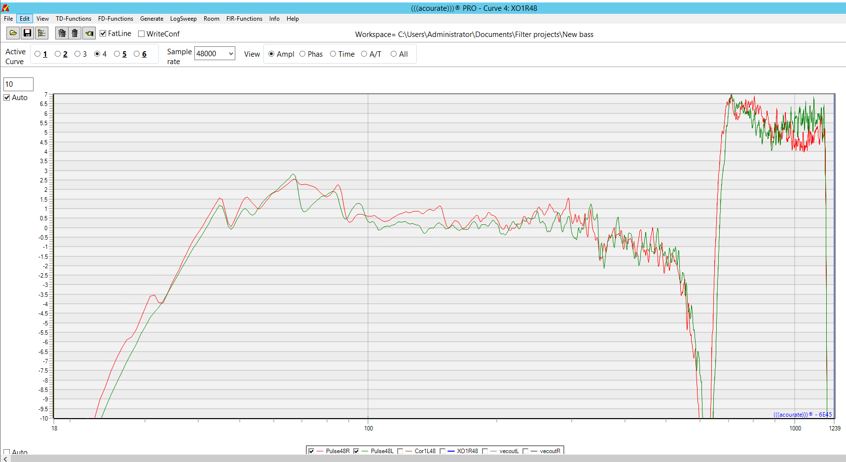This screenshot has height=462, width=846.
Task: Show the Cor1L48 curve via legend checkbox
Action: point(400,451)
